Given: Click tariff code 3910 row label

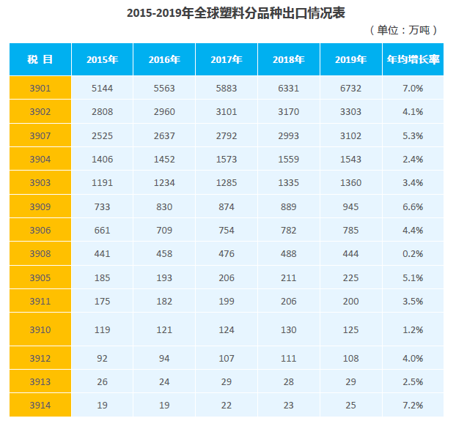Looking at the screenshot, I should pyautogui.click(x=40, y=329).
